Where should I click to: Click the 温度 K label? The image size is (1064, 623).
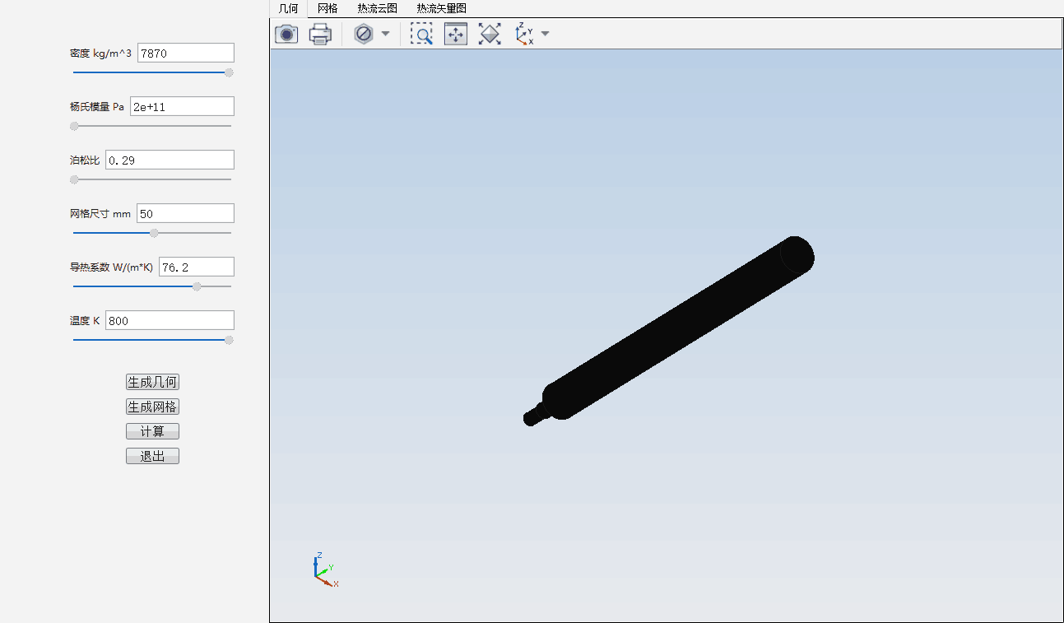click(x=85, y=321)
